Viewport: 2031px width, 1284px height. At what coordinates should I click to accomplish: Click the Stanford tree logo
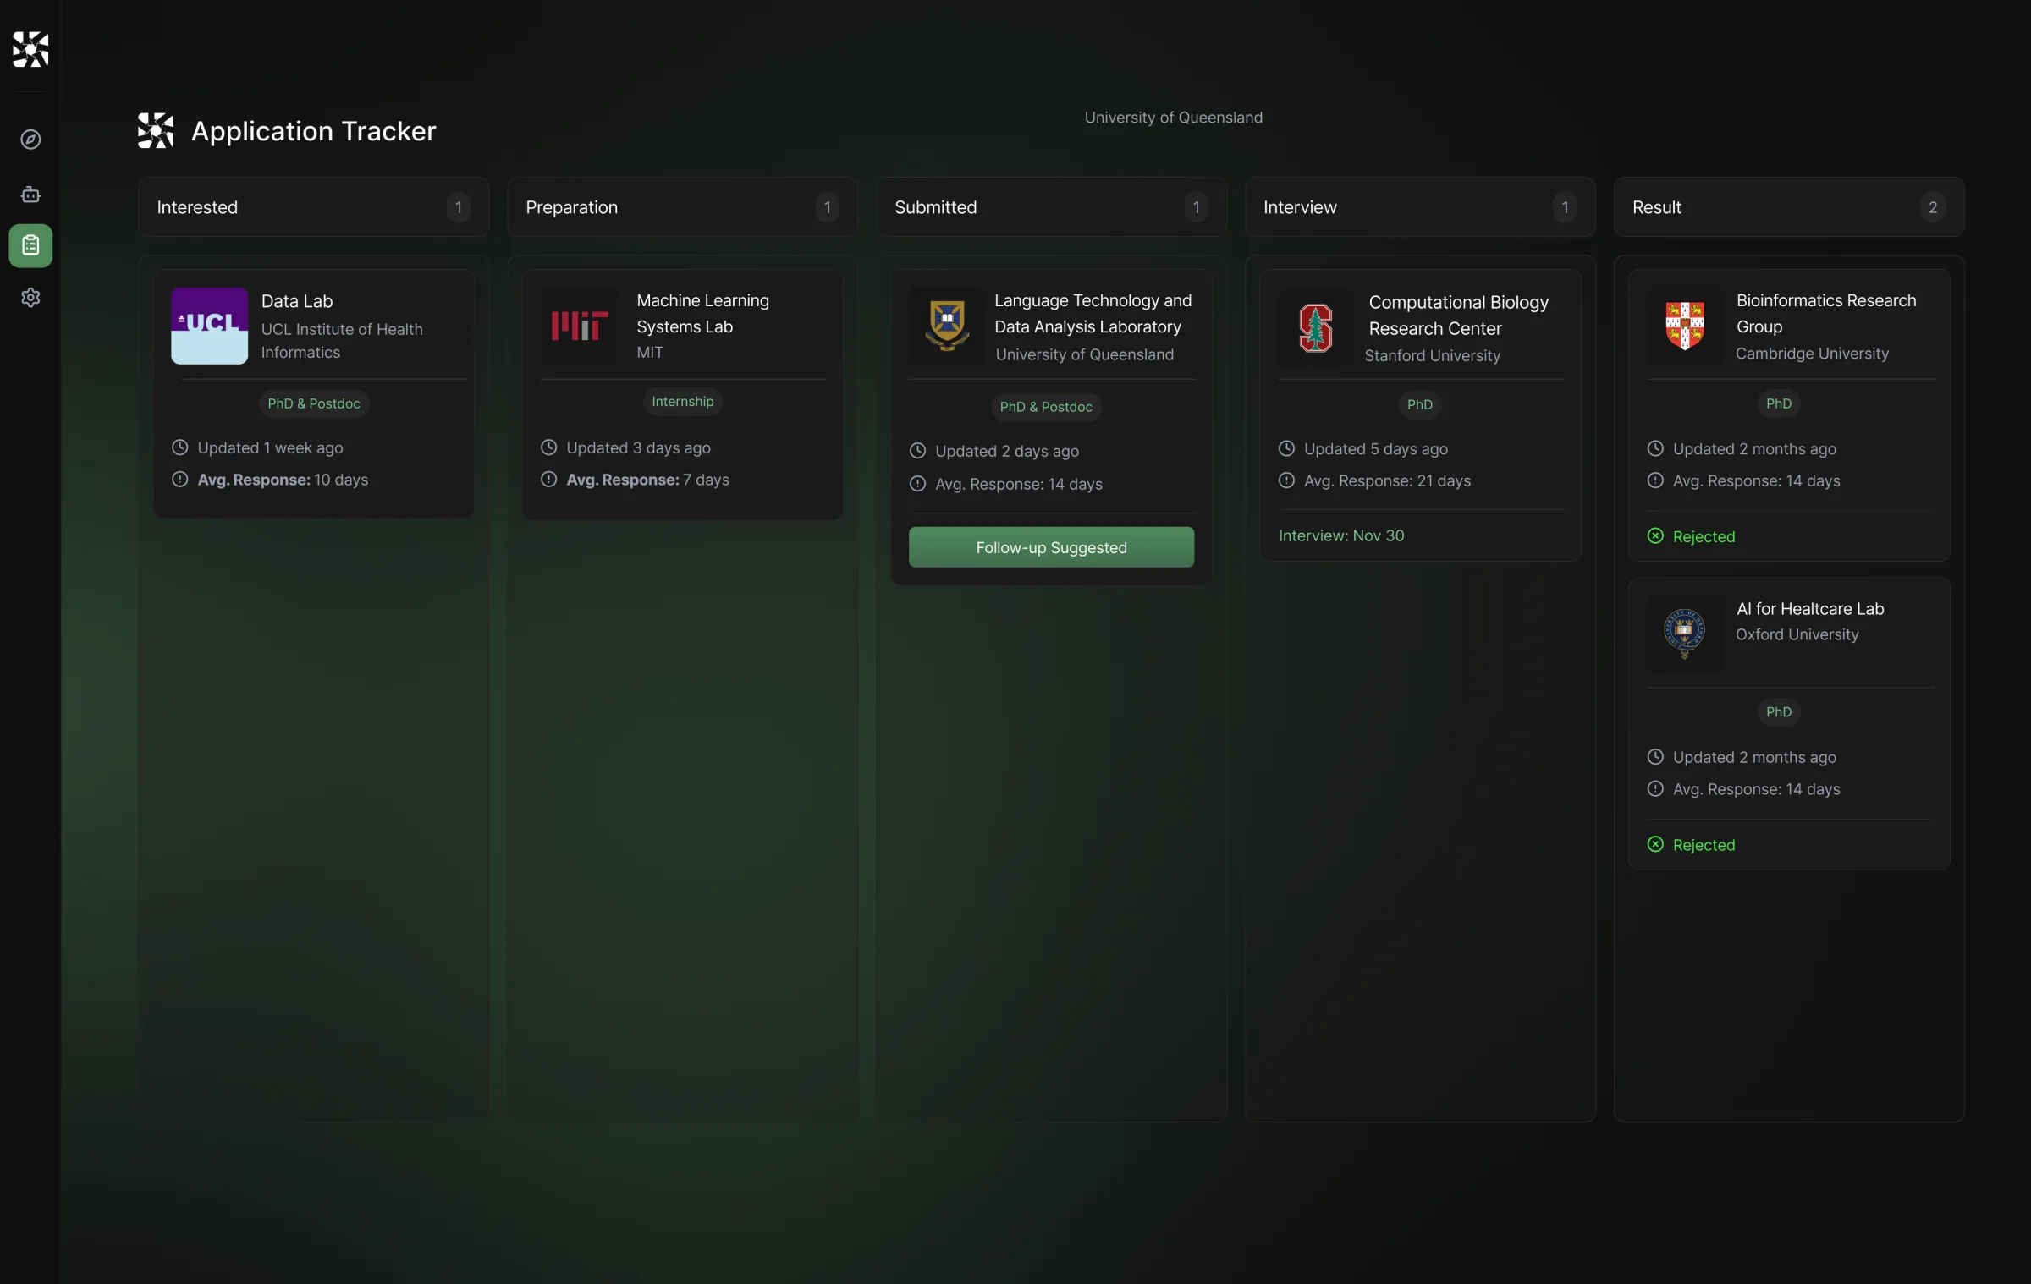[x=1316, y=327]
